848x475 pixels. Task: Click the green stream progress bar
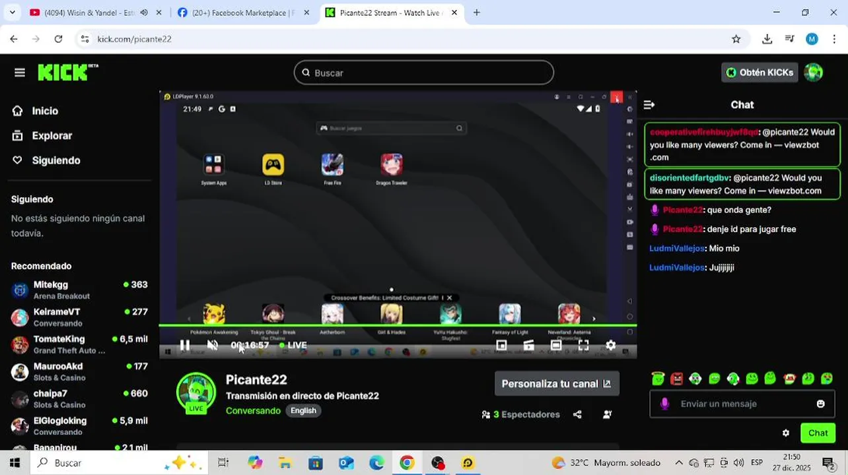(x=398, y=325)
